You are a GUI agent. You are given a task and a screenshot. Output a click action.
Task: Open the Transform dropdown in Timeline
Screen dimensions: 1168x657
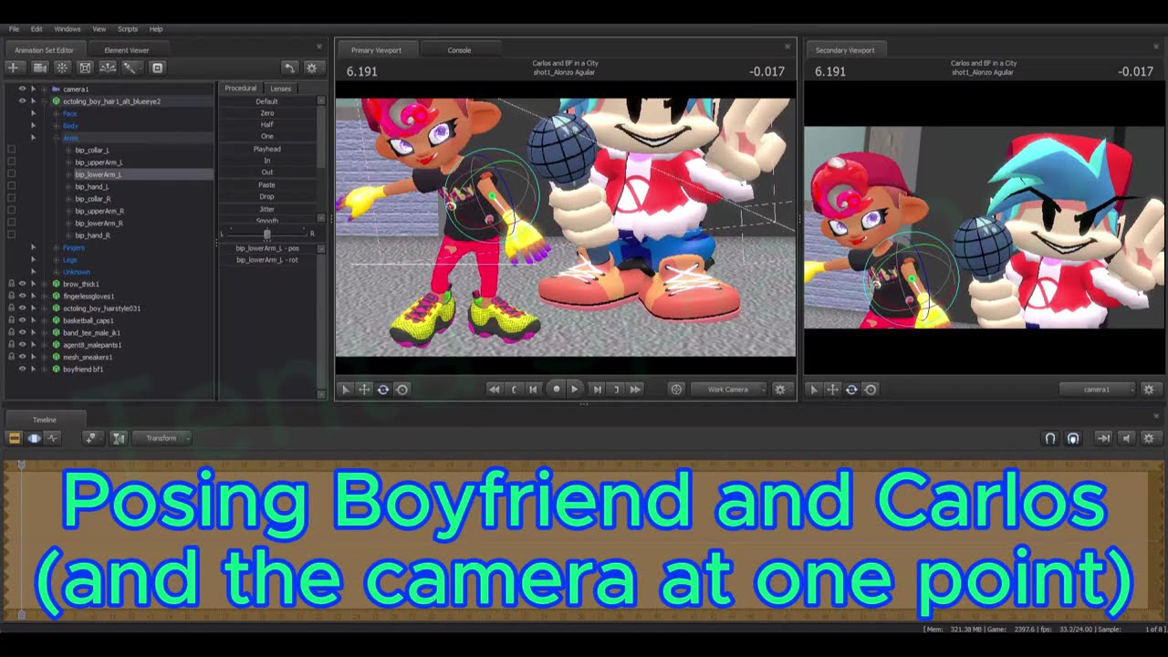(162, 438)
